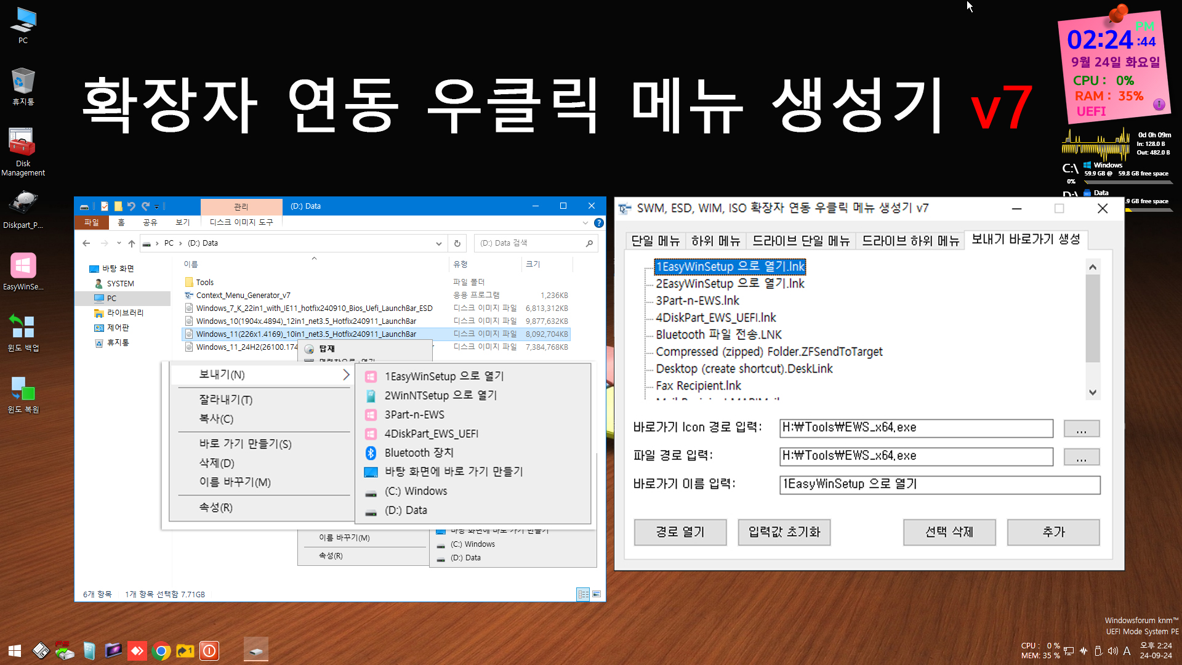Image resolution: width=1182 pixels, height=665 pixels.
Task: Go up one folder in Explorer
Action: [132, 243]
